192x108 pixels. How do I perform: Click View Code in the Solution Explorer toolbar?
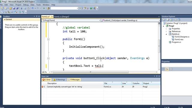(175, 20)
